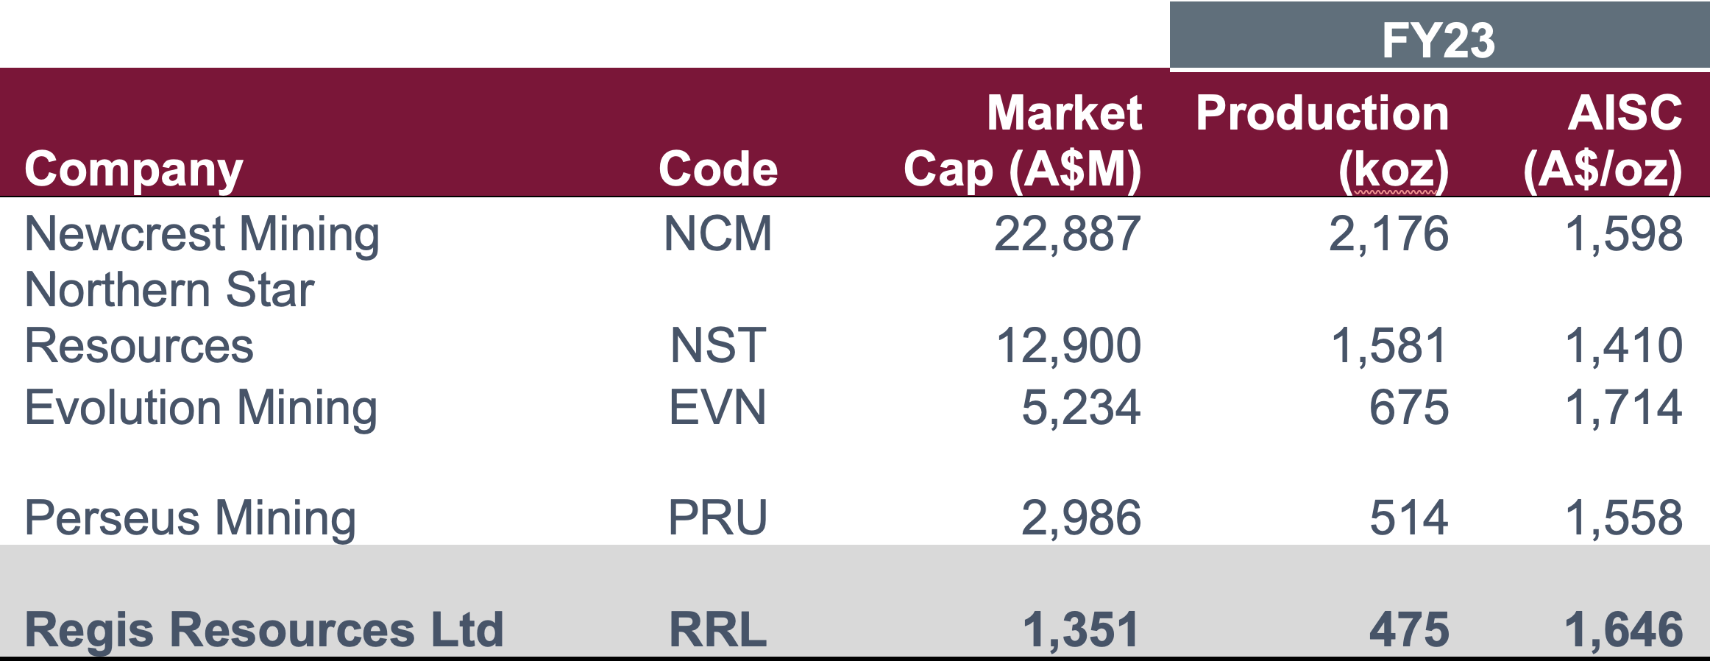Click Newcrest market cap value 22,887

point(1067,234)
